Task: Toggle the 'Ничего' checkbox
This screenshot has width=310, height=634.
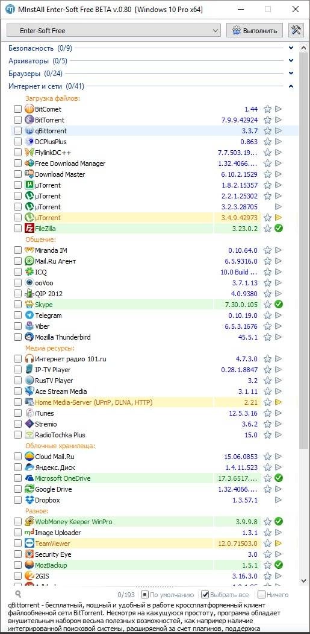Action: tap(261, 595)
